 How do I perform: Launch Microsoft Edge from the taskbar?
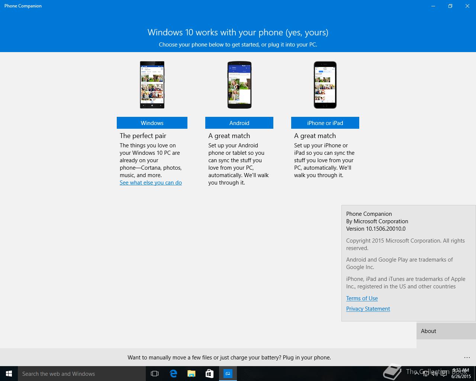pos(173,374)
